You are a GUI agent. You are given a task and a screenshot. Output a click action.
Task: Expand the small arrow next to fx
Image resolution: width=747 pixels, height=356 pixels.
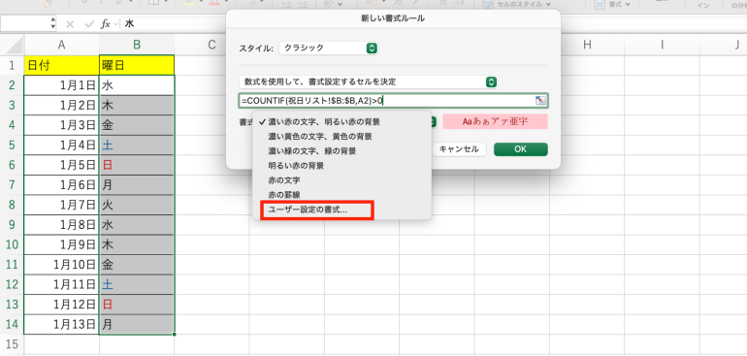tap(115, 24)
